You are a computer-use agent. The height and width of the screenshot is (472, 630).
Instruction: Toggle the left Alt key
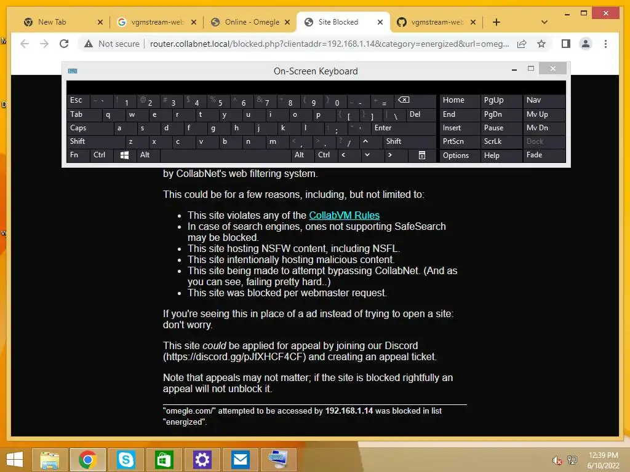148,155
